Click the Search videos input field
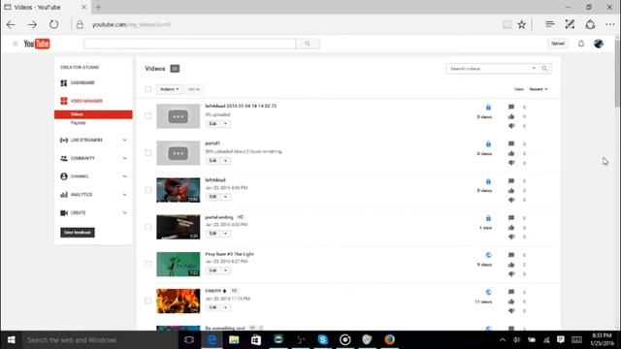This screenshot has width=621, height=349. 489,69
